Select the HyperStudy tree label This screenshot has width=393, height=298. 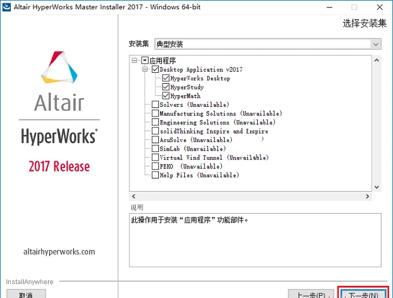[187, 87]
